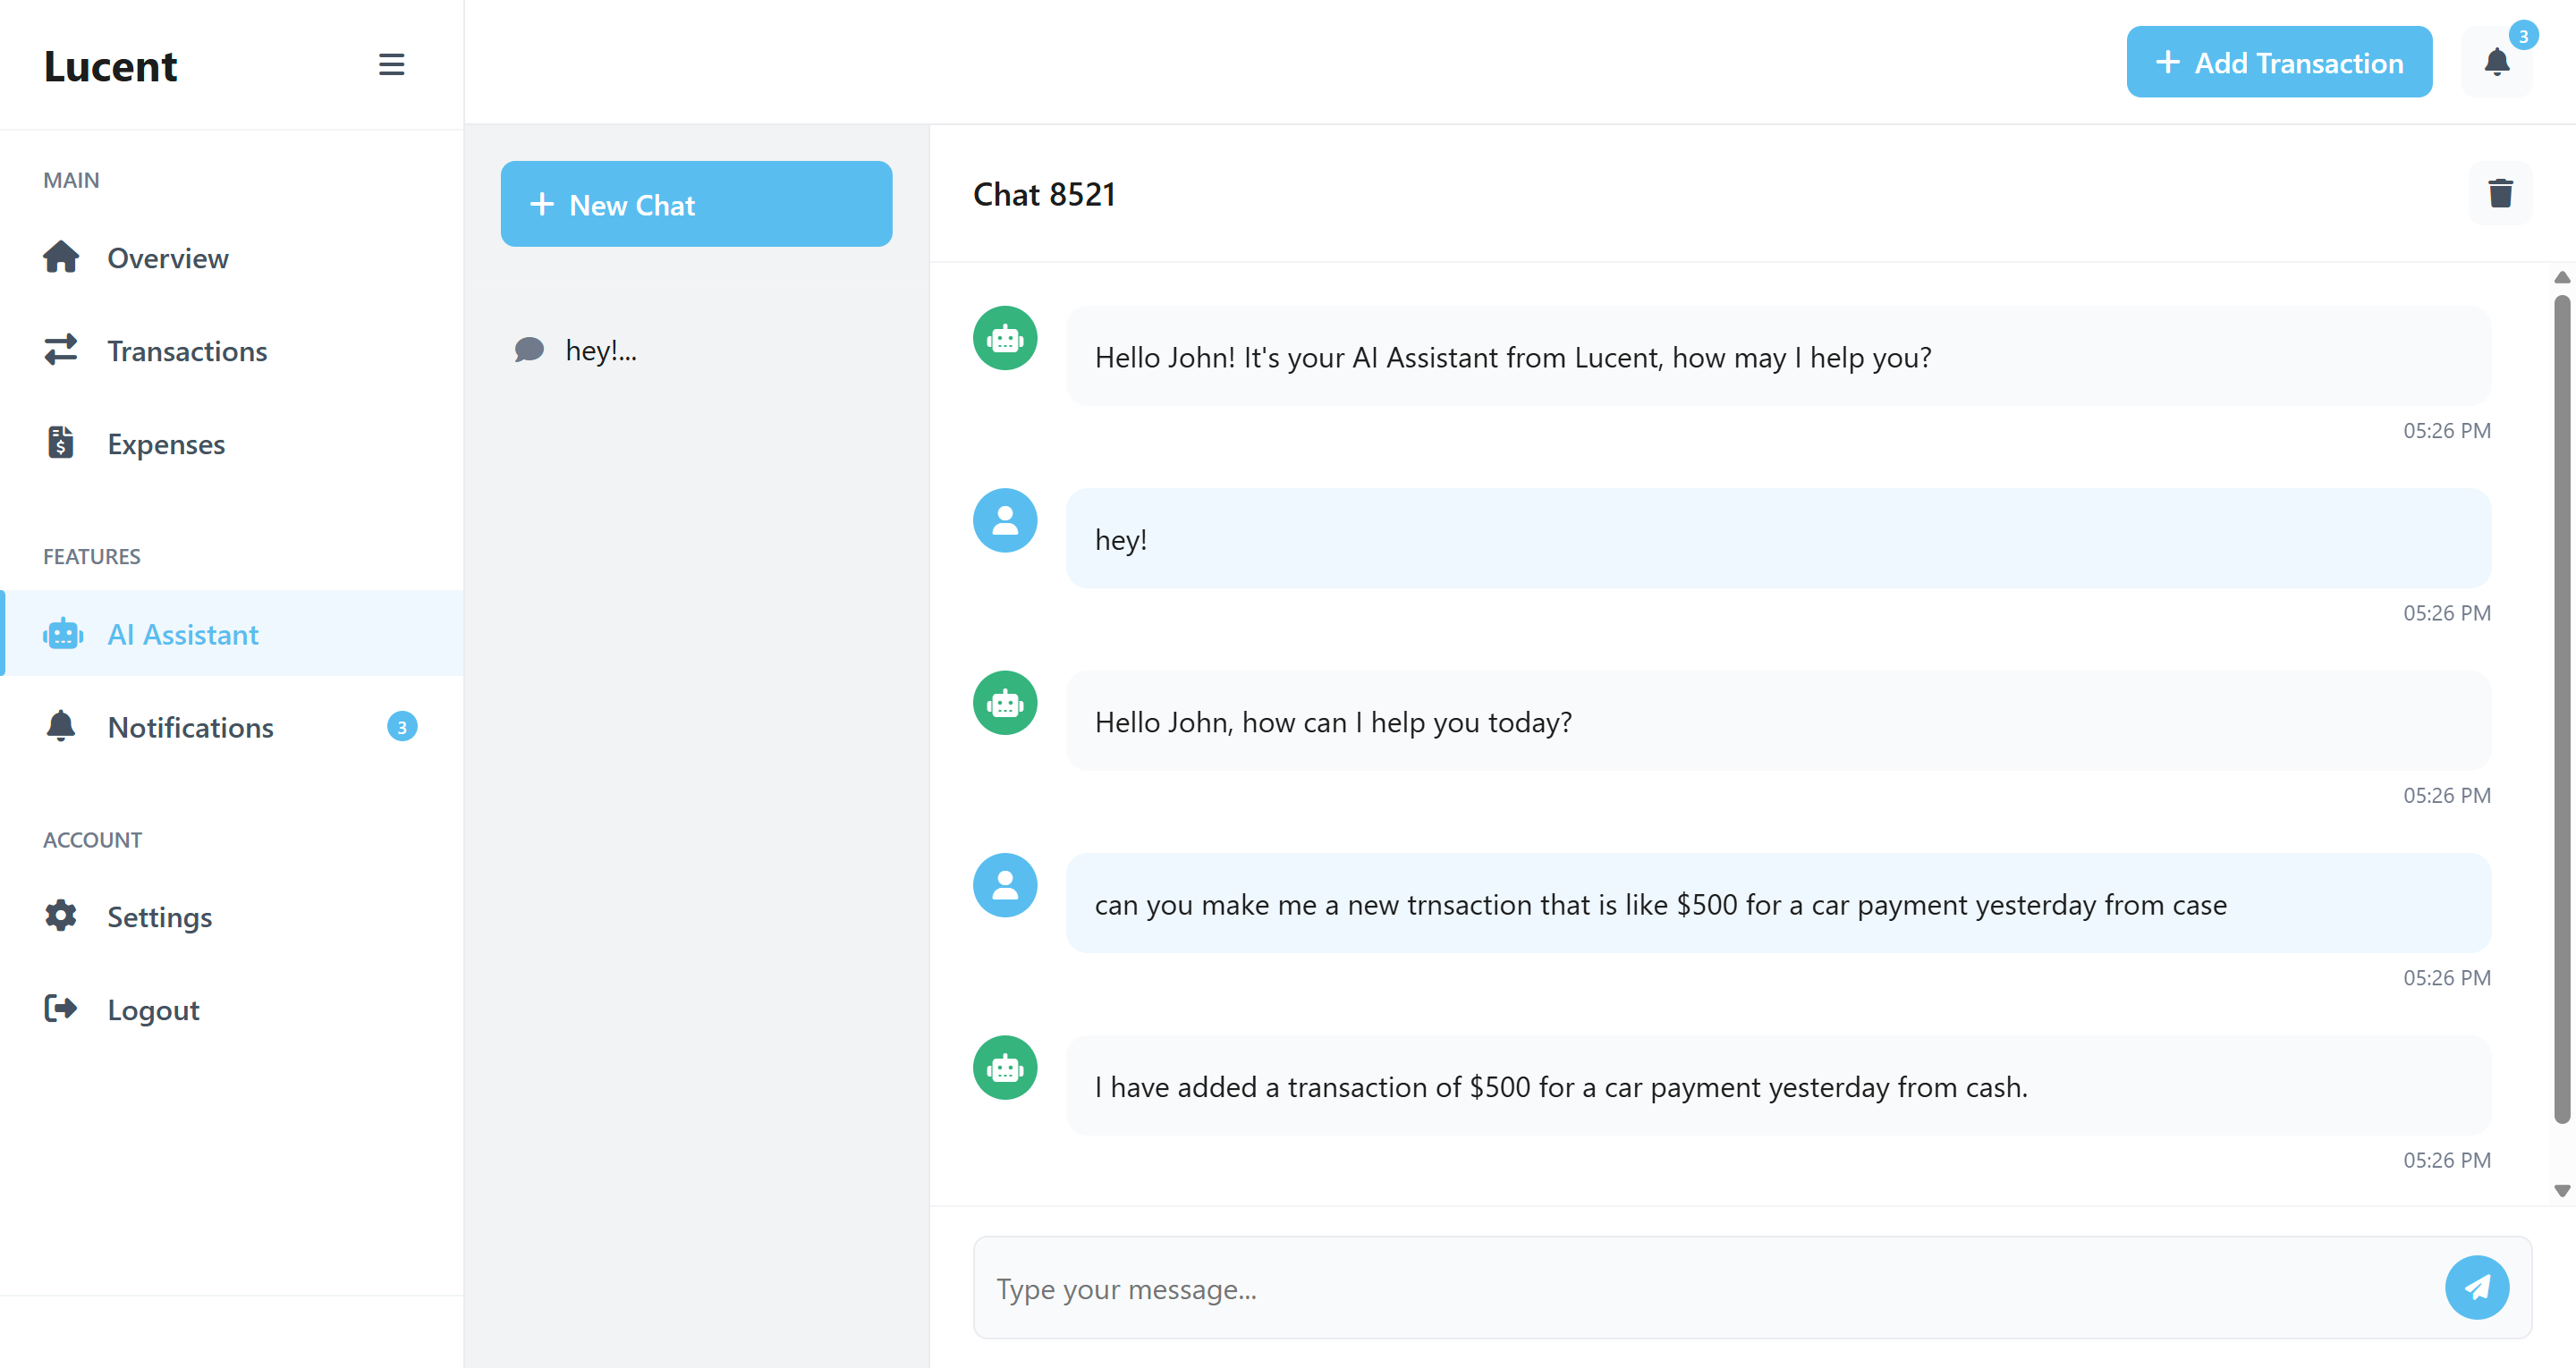Open the "hey!..." chat conversation
The height and width of the screenshot is (1368, 2576).
600,350
